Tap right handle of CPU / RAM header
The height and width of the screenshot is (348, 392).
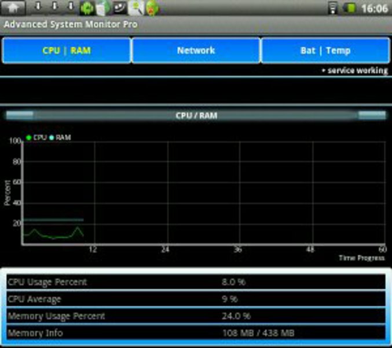[372, 115]
